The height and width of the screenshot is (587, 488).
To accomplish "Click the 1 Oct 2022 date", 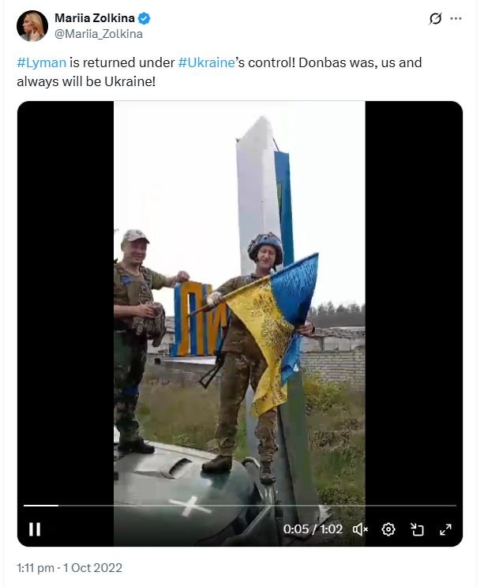I will [x=93, y=568].
